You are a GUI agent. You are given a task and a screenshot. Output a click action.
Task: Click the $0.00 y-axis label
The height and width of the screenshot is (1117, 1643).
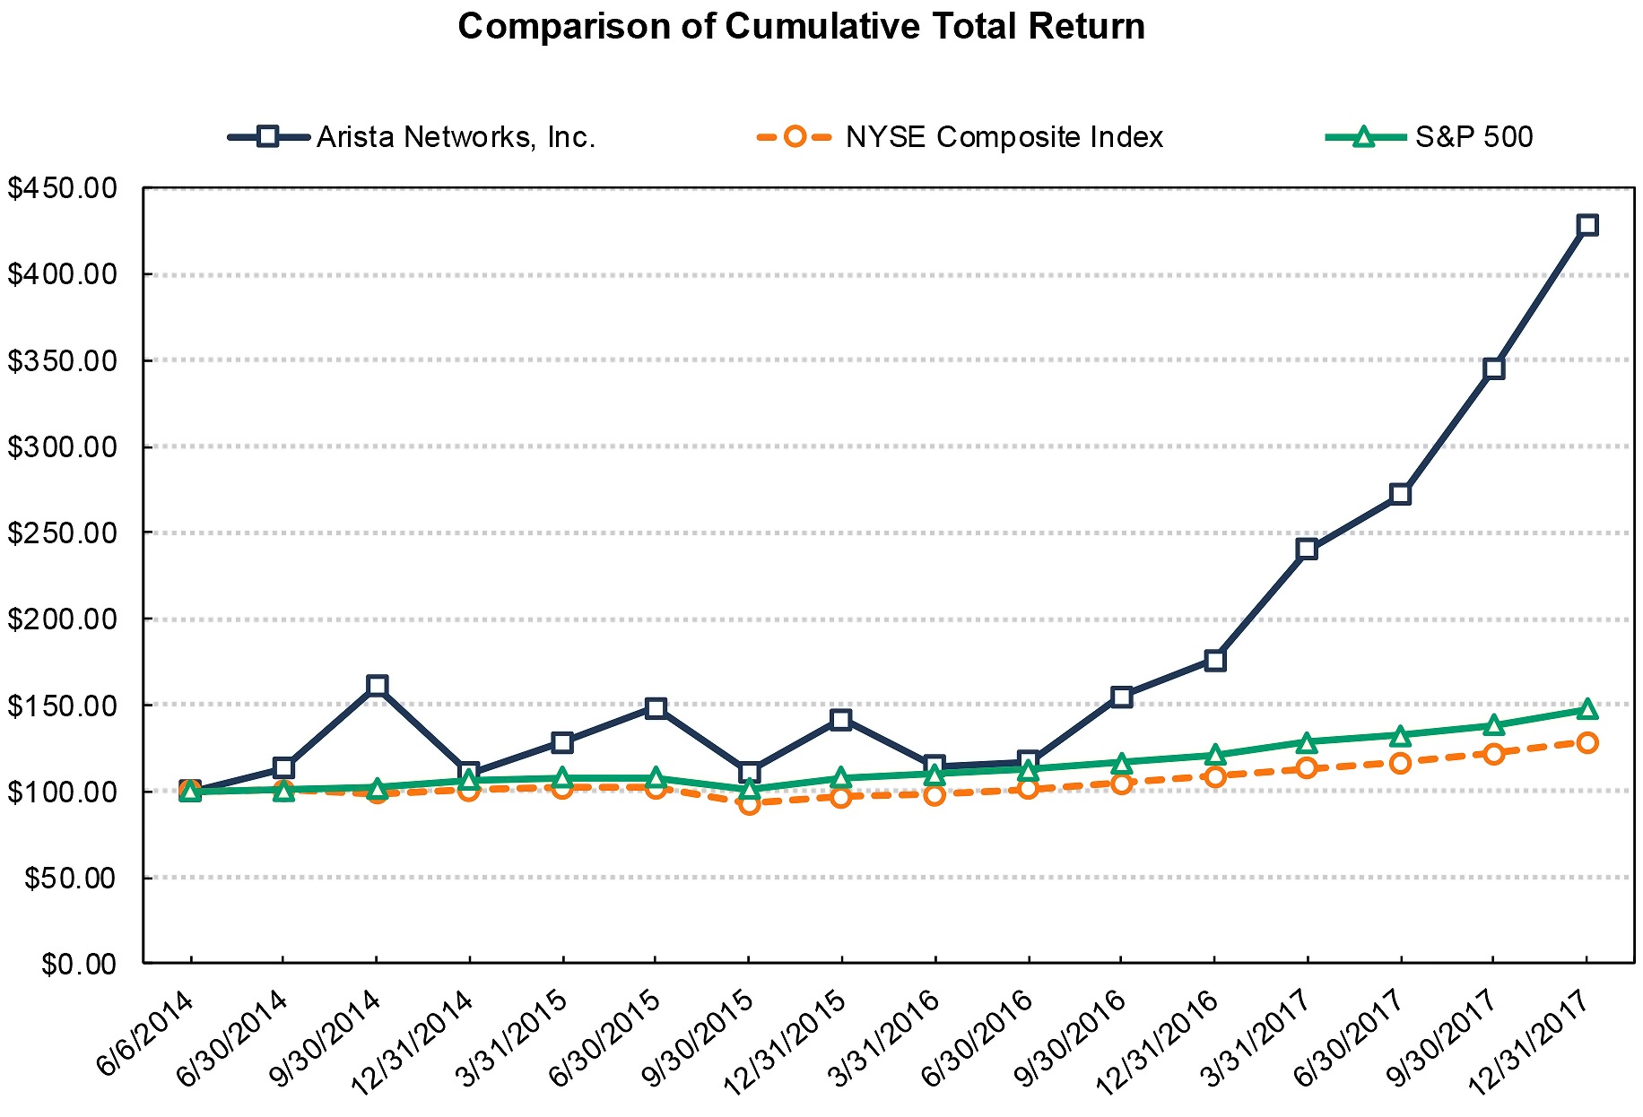click(79, 964)
